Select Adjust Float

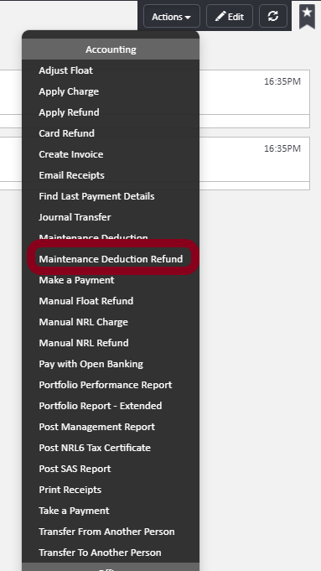pyautogui.click(x=66, y=70)
